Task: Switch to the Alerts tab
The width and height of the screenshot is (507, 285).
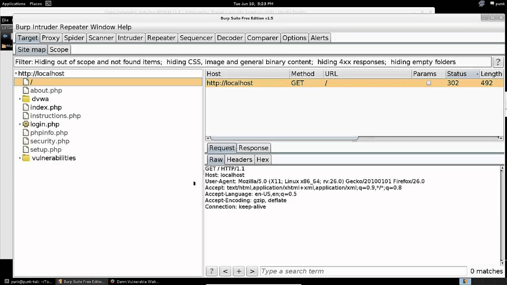Action: (x=319, y=38)
